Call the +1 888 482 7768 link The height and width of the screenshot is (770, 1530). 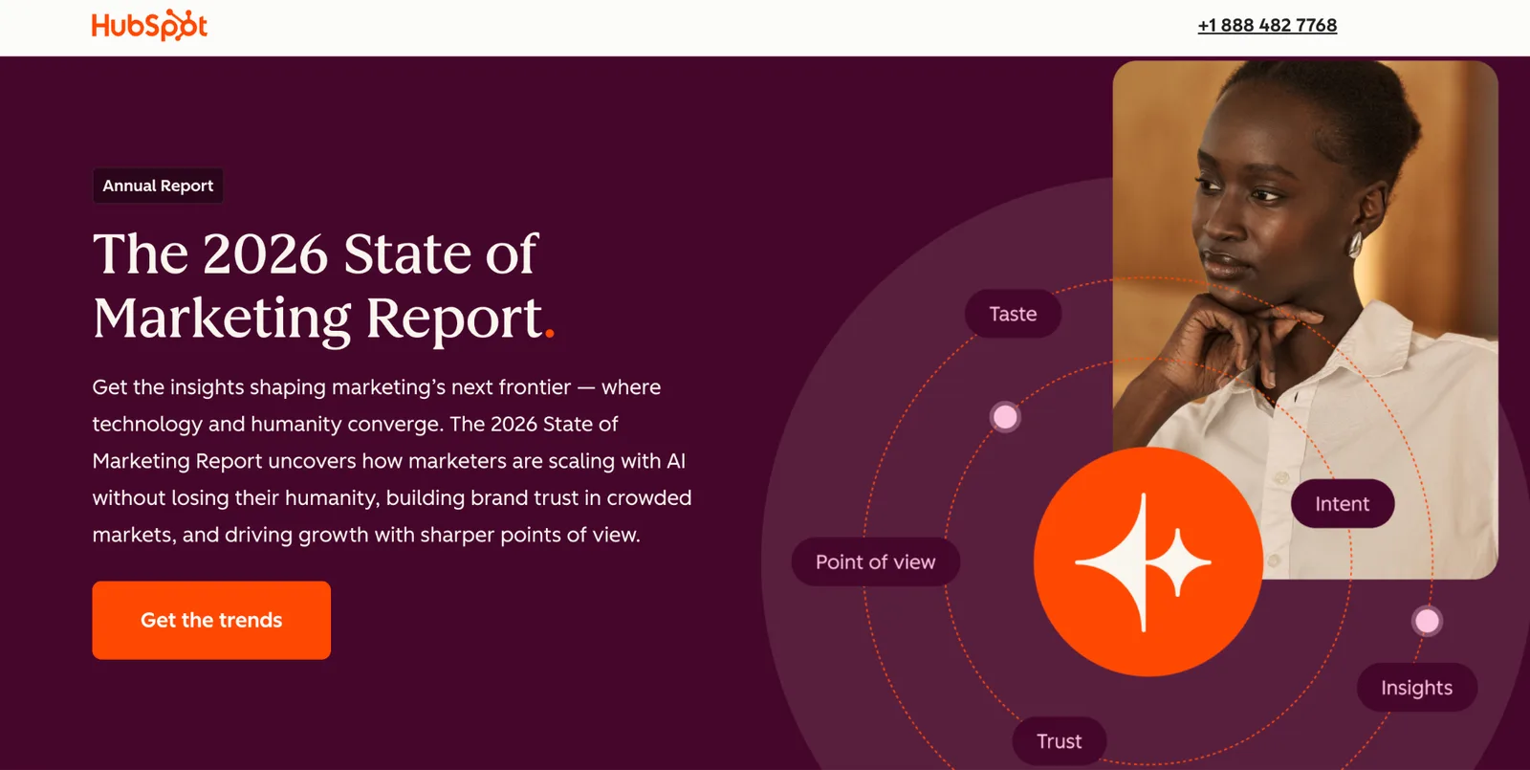coord(1267,26)
